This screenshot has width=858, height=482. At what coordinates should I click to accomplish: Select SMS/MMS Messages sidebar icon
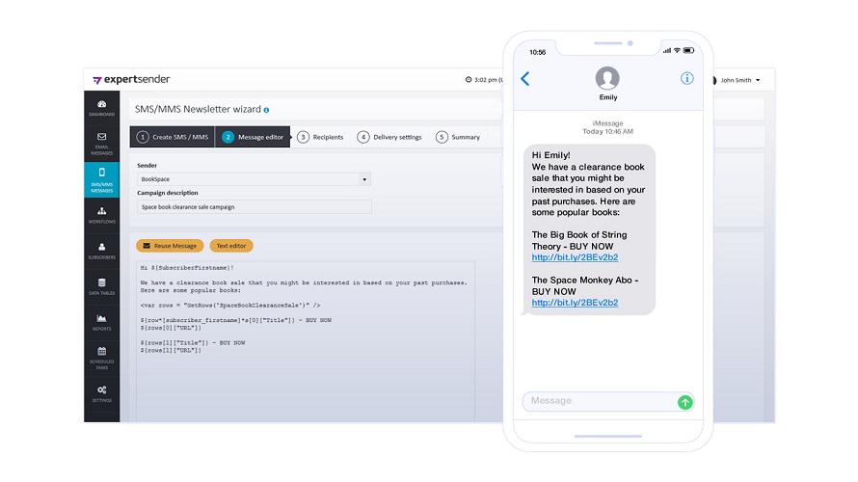102,179
